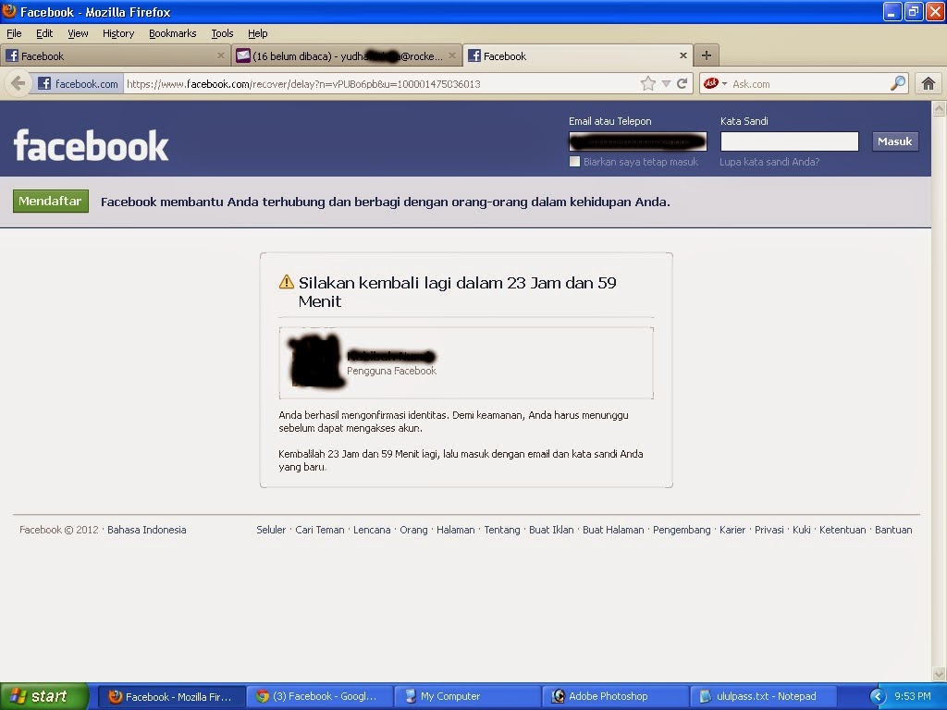Screen dimensions: 947x710
Task: Open the Buat Halaman footer link
Action: tap(613, 530)
